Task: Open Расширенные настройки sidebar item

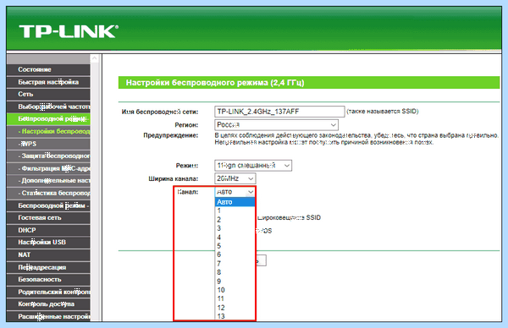Action: (x=48, y=316)
